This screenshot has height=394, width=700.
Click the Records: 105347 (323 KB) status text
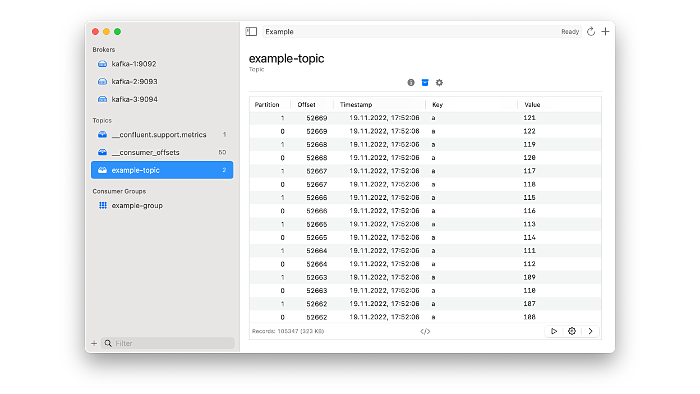coord(288,331)
